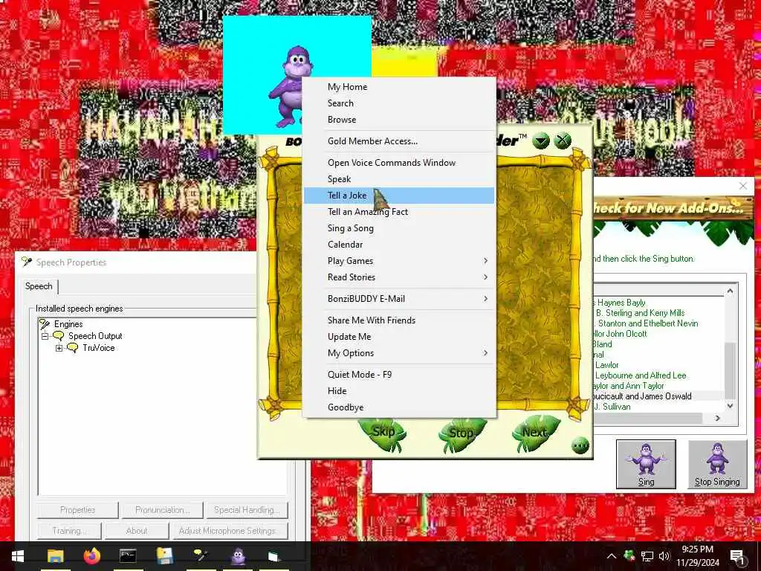Image resolution: width=761 pixels, height=571 pixels.
Task: Choose Speak from the context menu
Action: (399, 179)
